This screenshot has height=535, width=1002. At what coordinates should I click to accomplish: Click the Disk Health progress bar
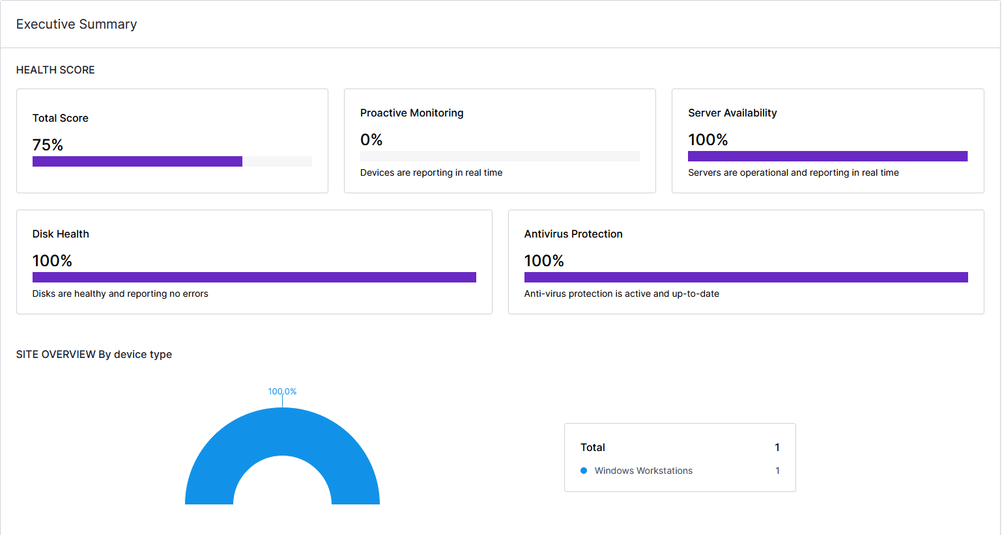[254, 277]
